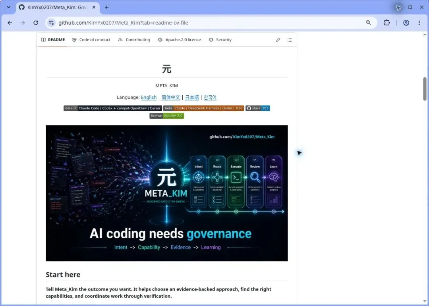Open the tab search dropdown arrow
Screen dimensions: 429x306
click(9, 8)
